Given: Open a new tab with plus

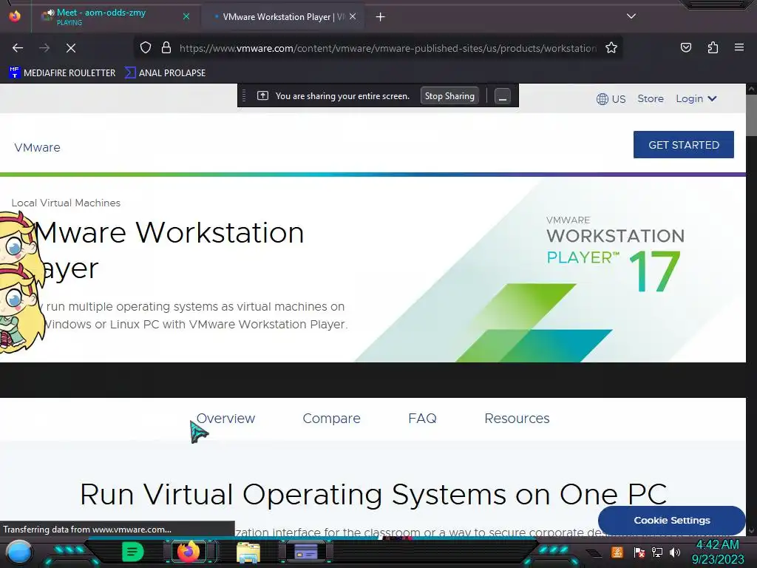Looking at the screenshot, I should (x=381, y=17).
